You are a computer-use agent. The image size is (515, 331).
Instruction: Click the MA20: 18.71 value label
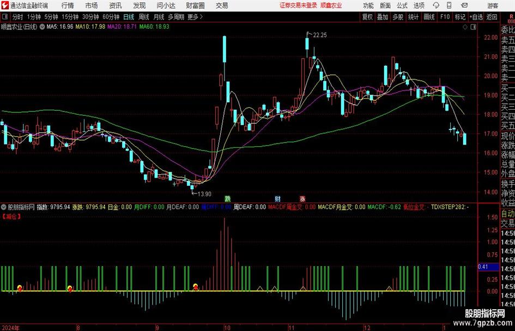[x=122, y=27]
